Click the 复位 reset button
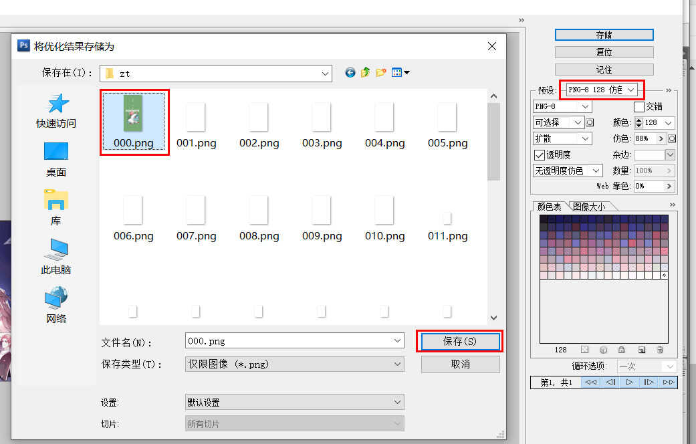 (604, 52)
